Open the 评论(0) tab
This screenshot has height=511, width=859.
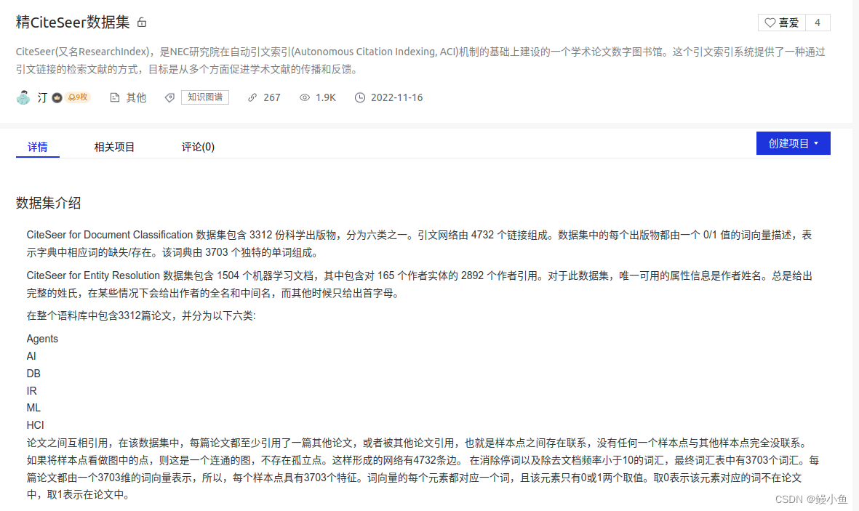pos(198,147)
